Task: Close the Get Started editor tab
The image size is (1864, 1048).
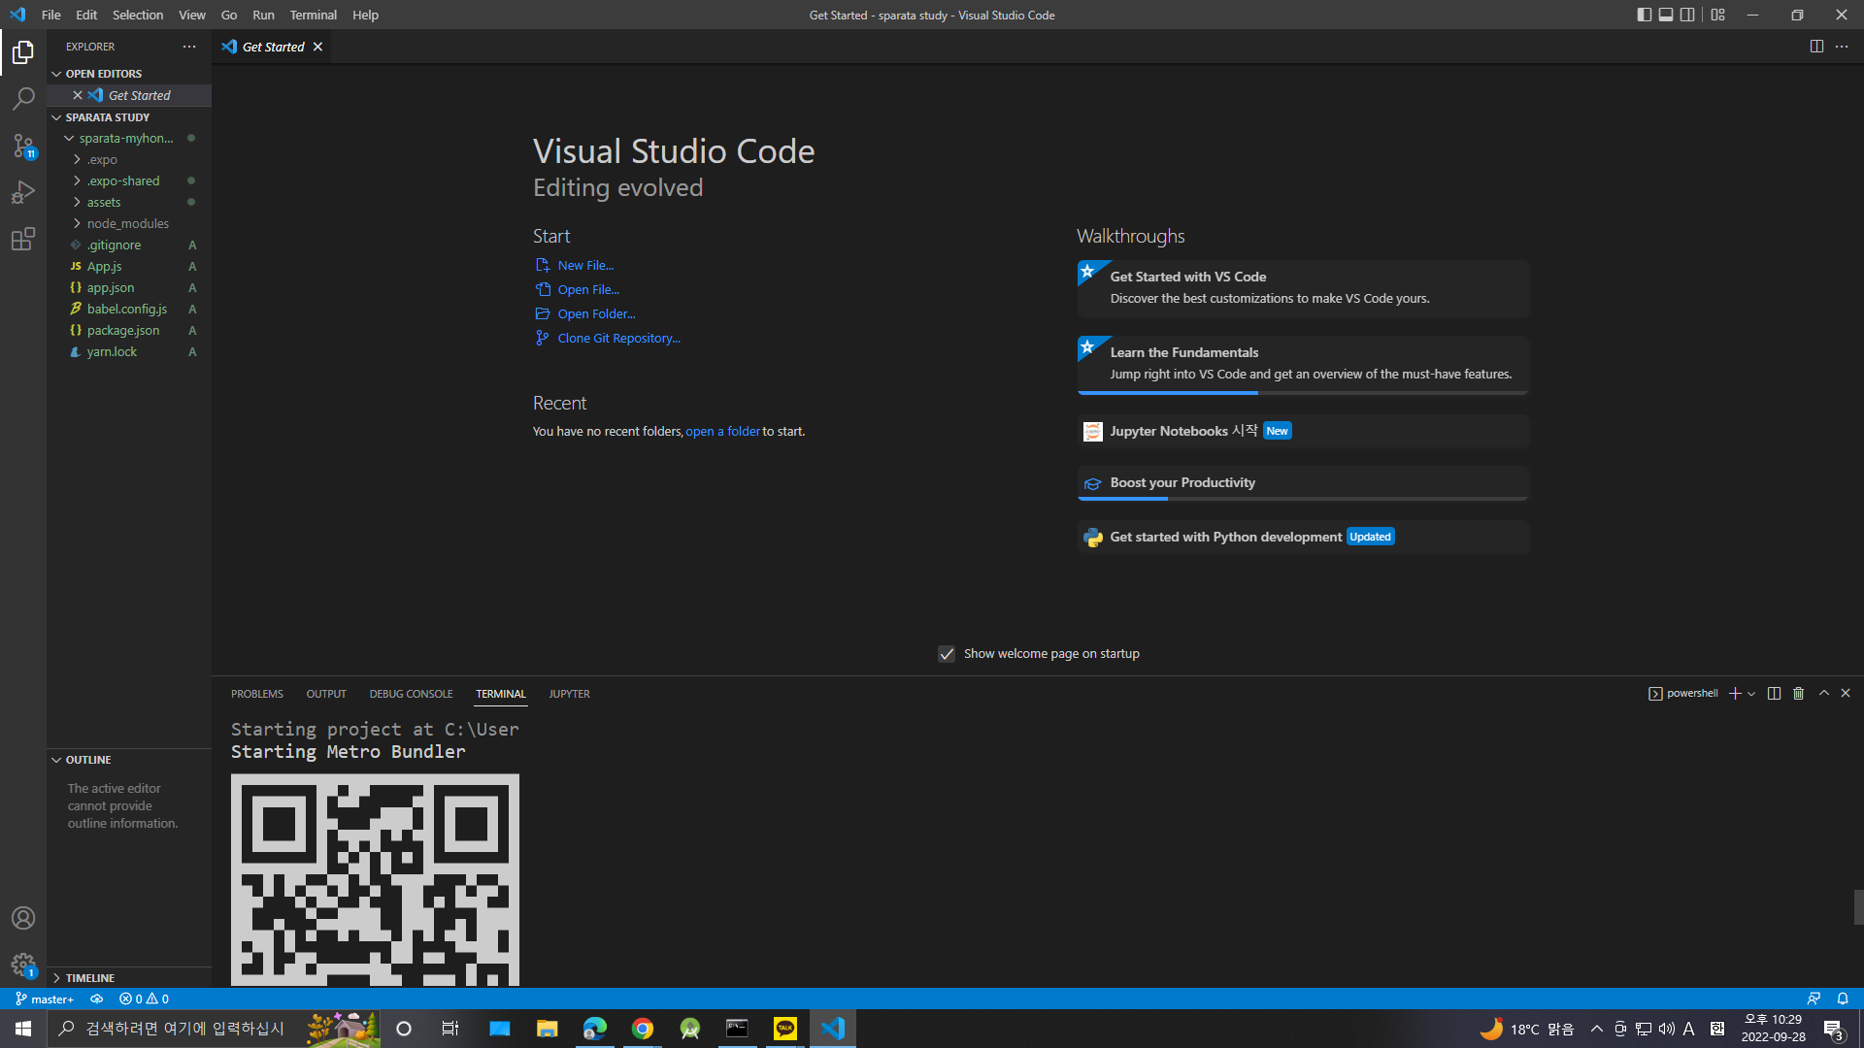Action: pos(317,47)
